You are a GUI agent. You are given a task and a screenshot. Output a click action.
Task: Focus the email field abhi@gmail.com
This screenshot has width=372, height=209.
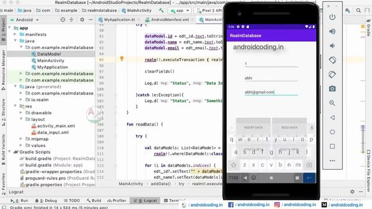(271, 92)
